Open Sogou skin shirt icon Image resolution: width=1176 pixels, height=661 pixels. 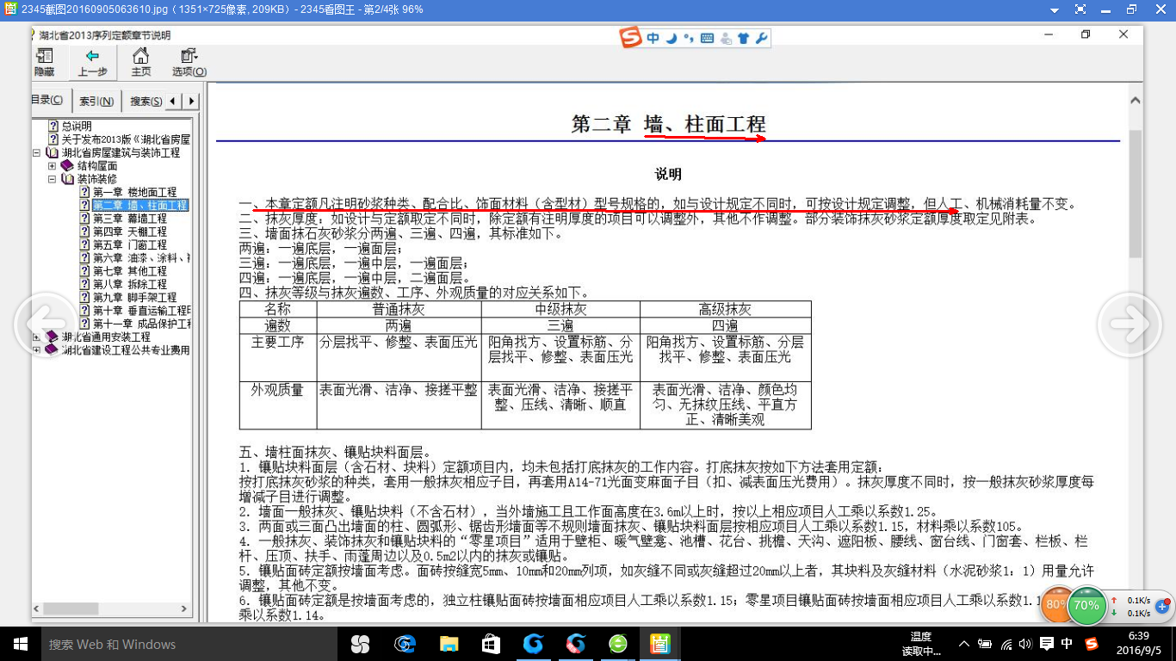(744, 38)
